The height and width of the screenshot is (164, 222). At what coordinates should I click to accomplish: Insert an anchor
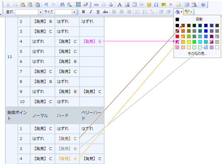[111, 5]
